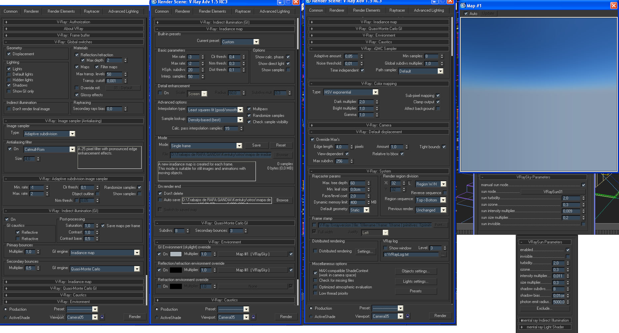Image resolution: width=619 pixels, height=333 pixels.
Task: Open the irradiance Mode Single frame dropdown
Action: click(x=206, y=146)
